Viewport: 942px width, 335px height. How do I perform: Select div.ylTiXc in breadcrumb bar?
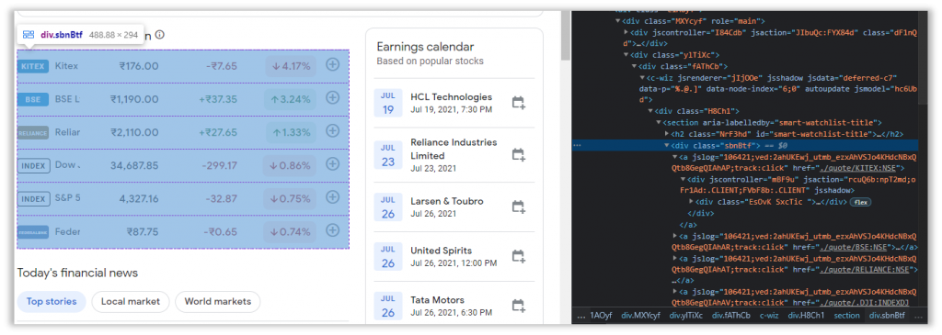686,316
